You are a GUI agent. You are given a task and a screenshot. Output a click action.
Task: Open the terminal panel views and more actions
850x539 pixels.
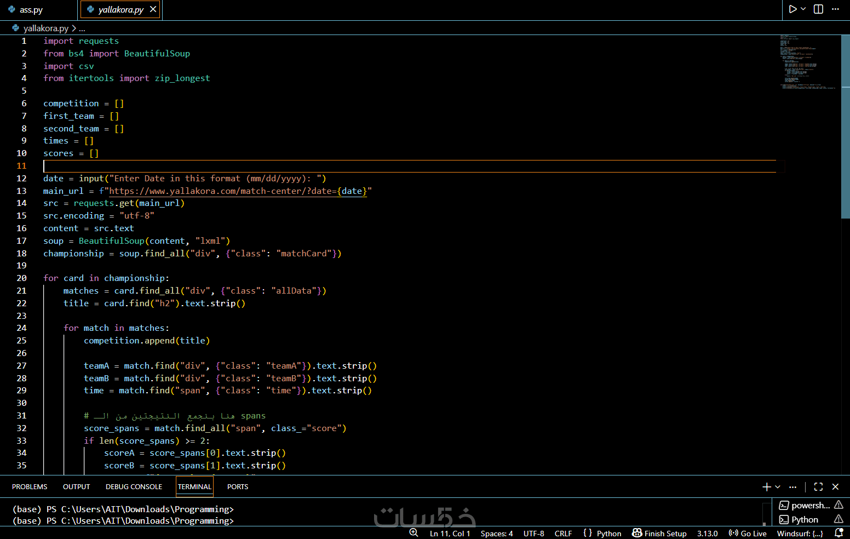pyautogui.click(x=792, y=486)
